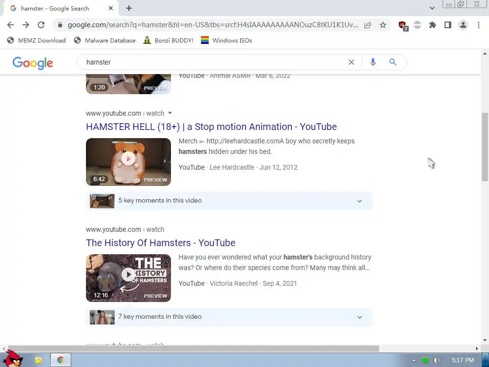489x367 pixels.
Task: Submit the search with the magnifier icon
Action: (393, 62)
